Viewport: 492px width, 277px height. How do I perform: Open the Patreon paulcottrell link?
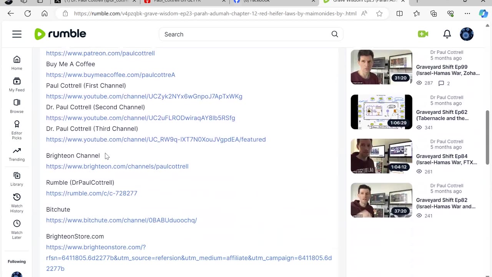click(100, 53)
